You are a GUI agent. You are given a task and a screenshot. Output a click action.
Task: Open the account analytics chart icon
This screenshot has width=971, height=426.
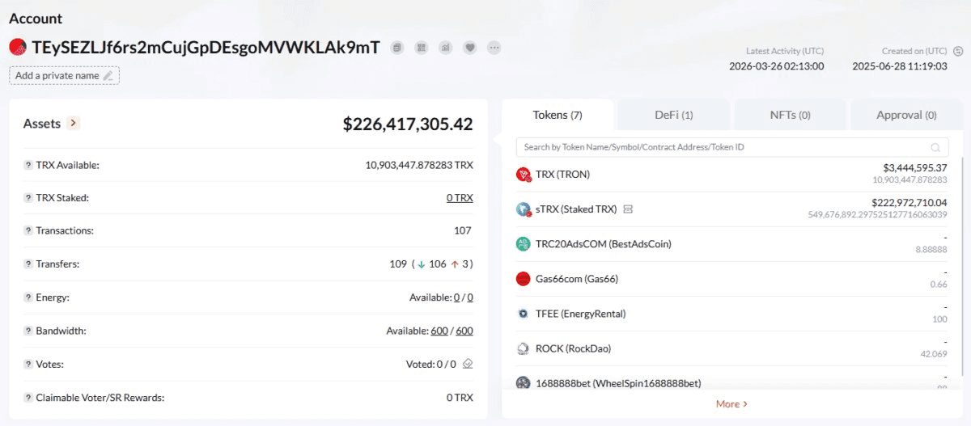(x=445, y=48)
